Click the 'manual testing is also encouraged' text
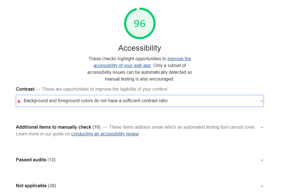Viewport: 283px width, 192px height. click(x=140, y=79)
